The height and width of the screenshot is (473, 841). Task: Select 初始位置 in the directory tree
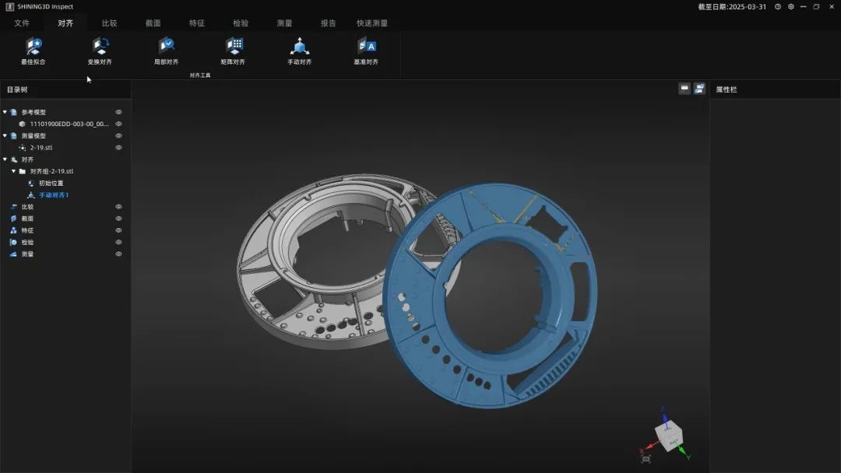click(x=51, y=184)
